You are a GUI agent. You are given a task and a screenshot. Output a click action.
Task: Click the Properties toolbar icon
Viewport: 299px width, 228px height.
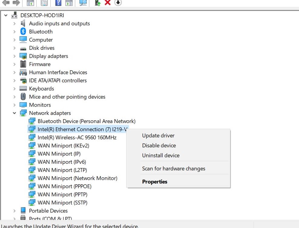pos(44,3)
